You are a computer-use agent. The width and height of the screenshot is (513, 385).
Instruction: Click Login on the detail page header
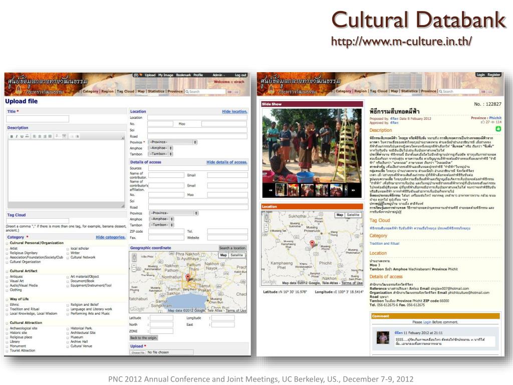(x=480, y=75)
